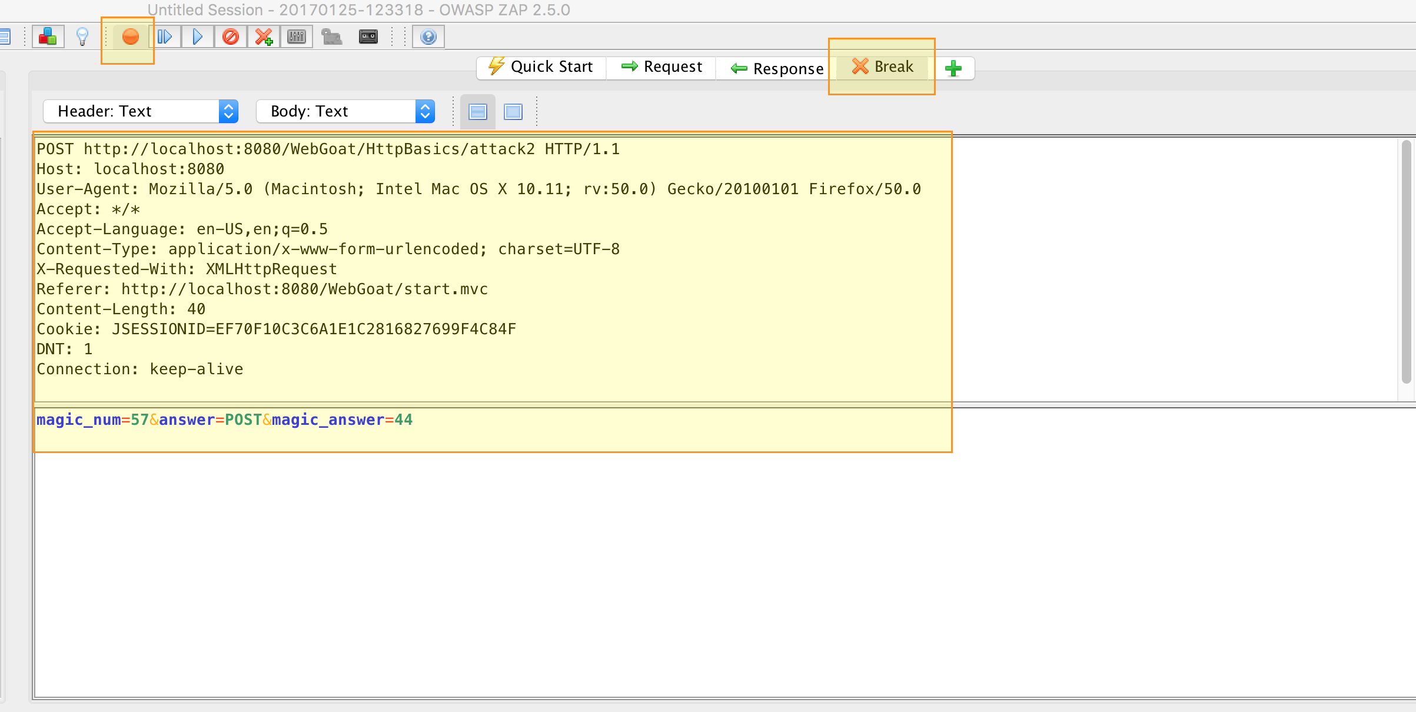Open the Scan Policy Manager sliders icon
The image size is (1416, 712).
296,36
